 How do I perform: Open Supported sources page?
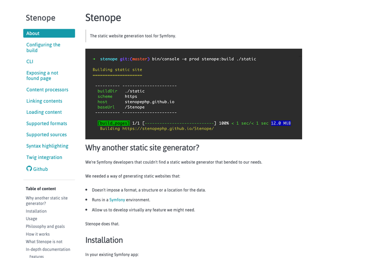[47, 135]
